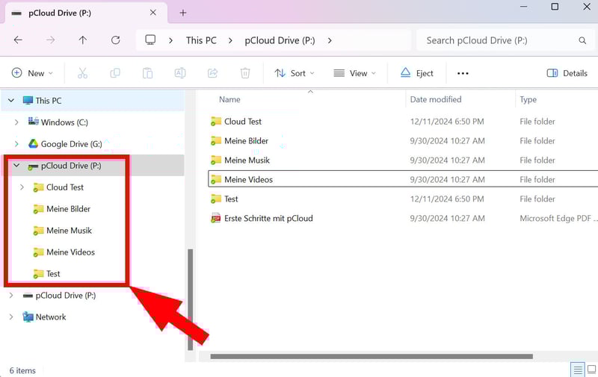Expand the Windows (C:) tree node
Screen dimensions: 598x377
pos(16,122)
